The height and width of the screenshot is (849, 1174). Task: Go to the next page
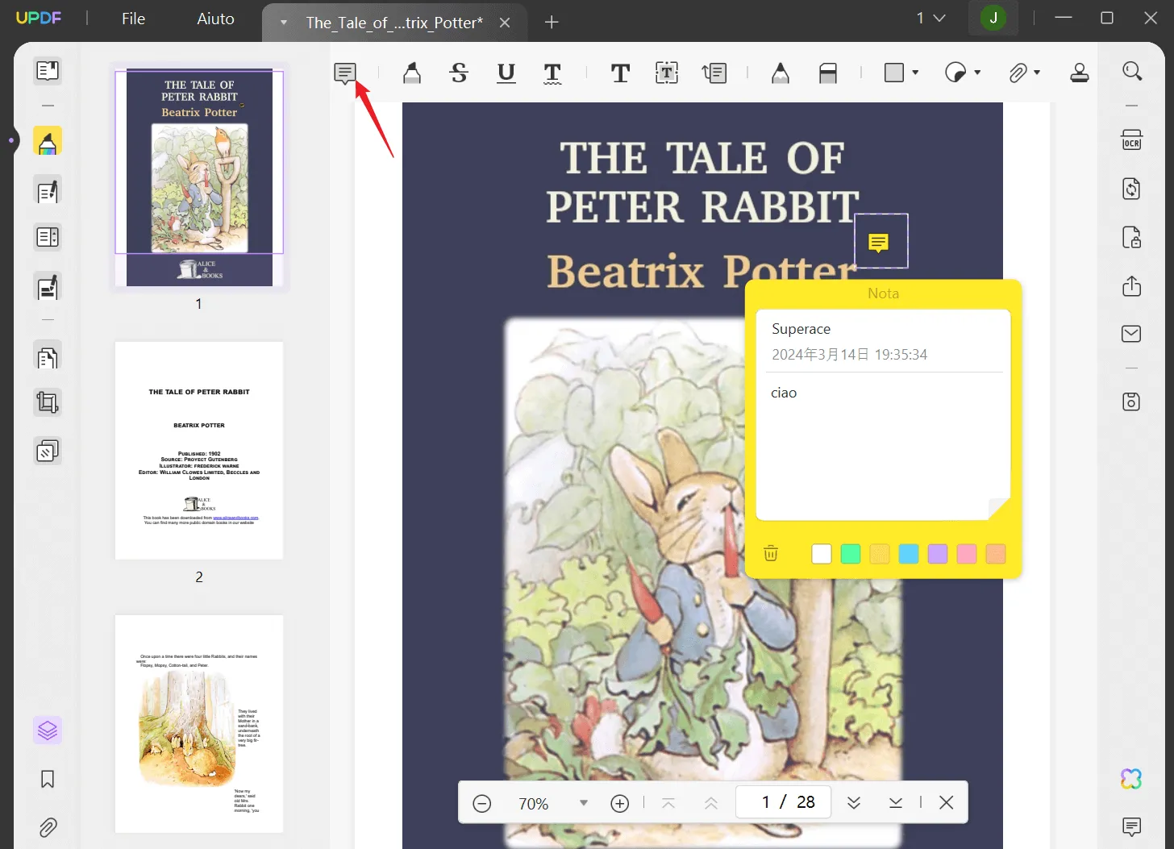tap(854, 802)
